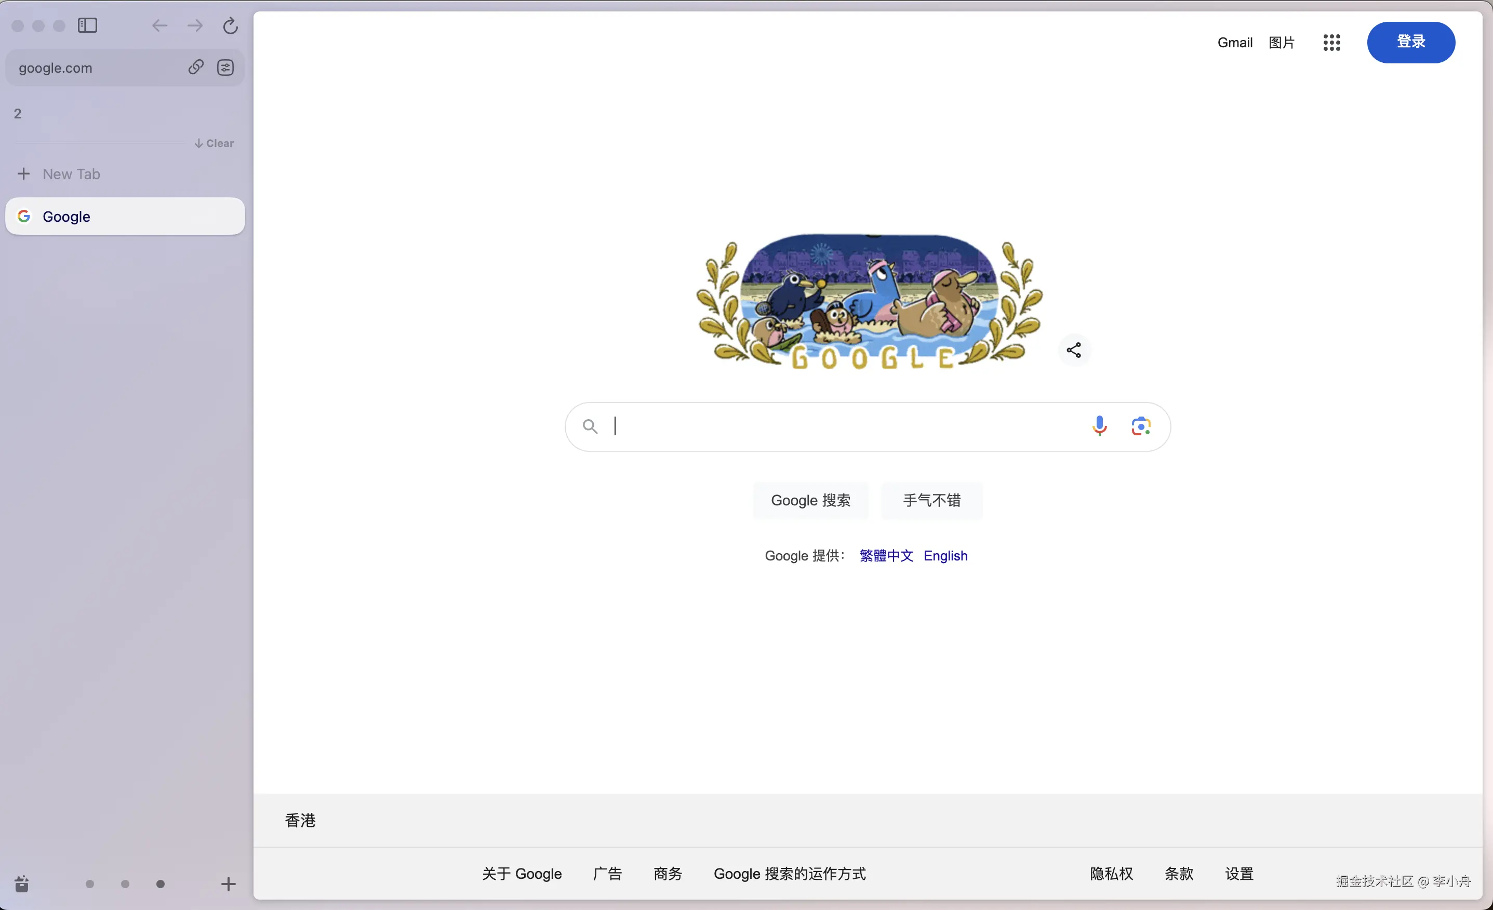Click Clear to archive sidebar tabs

pos(214,143)
